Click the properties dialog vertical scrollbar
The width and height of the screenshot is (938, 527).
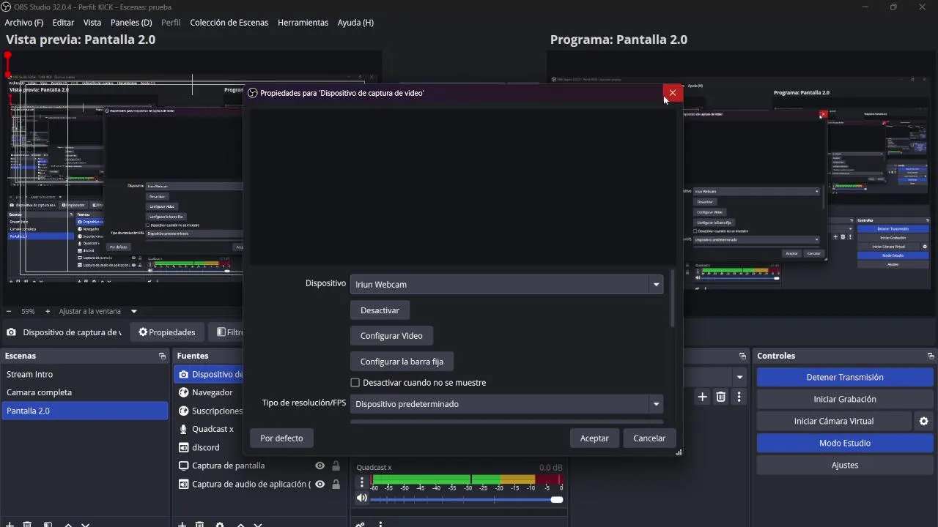673,300
